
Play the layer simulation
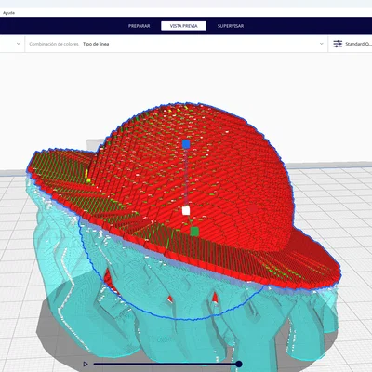click(86, 364)
